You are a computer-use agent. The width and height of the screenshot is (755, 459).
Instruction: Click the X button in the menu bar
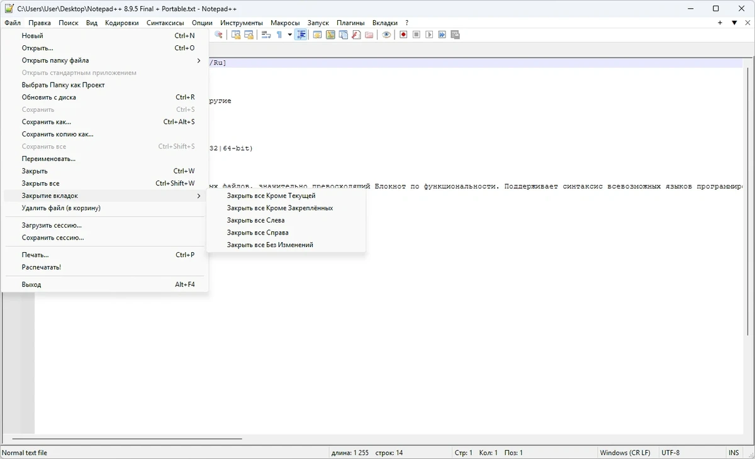[747, 23]
